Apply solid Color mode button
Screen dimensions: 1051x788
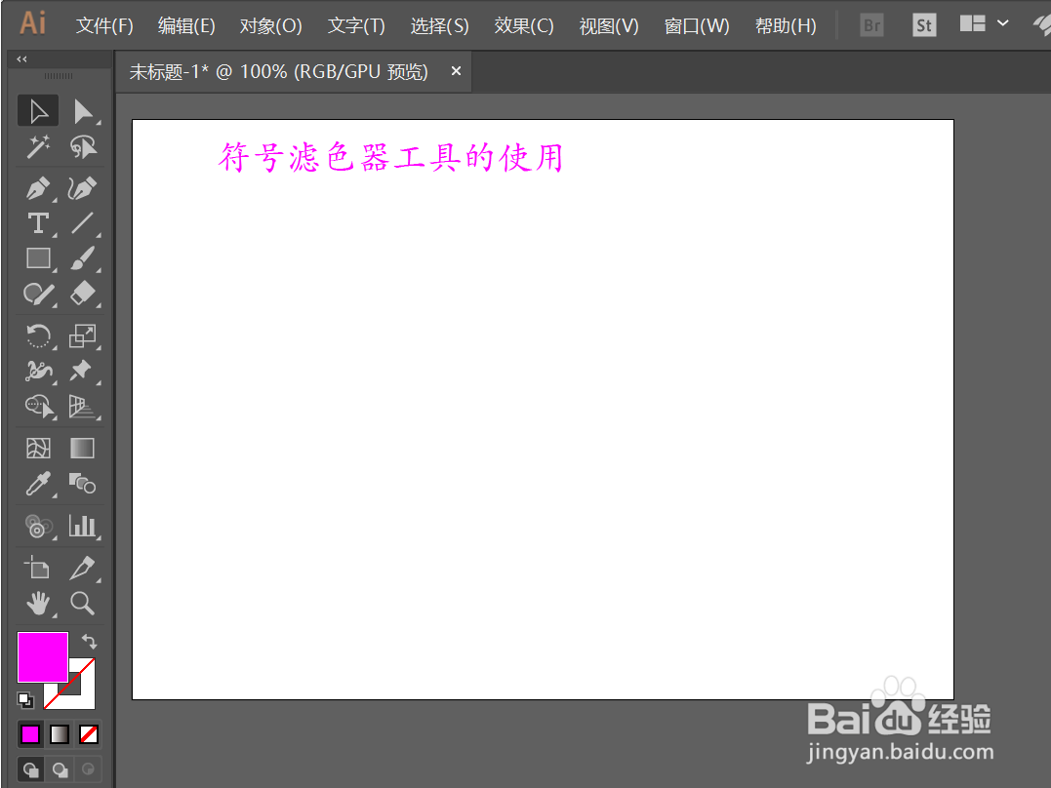pyautogui.click(x=30, y=734)
